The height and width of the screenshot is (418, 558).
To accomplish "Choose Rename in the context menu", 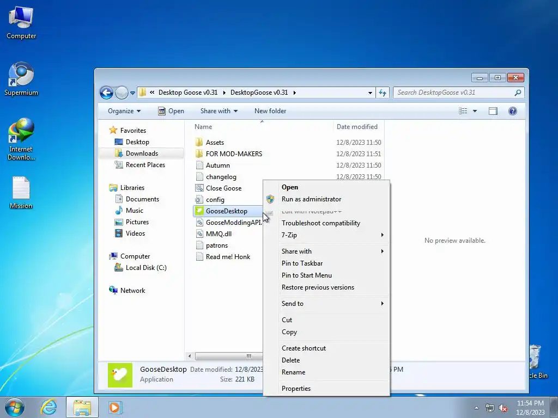I will coord(326,372).
